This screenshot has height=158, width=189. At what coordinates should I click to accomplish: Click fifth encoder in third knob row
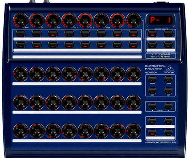coord(85,102)
